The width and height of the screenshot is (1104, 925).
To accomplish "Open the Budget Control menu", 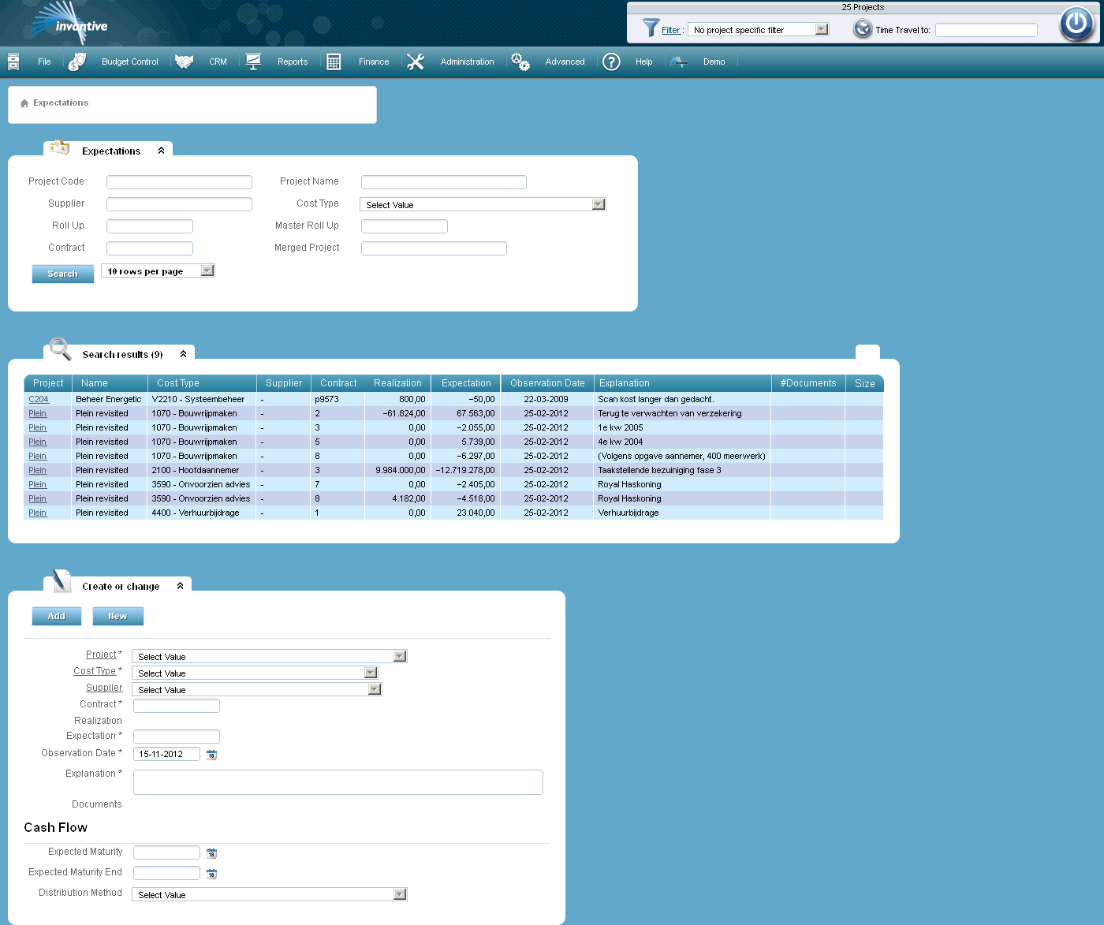I will tap(129, 62).
